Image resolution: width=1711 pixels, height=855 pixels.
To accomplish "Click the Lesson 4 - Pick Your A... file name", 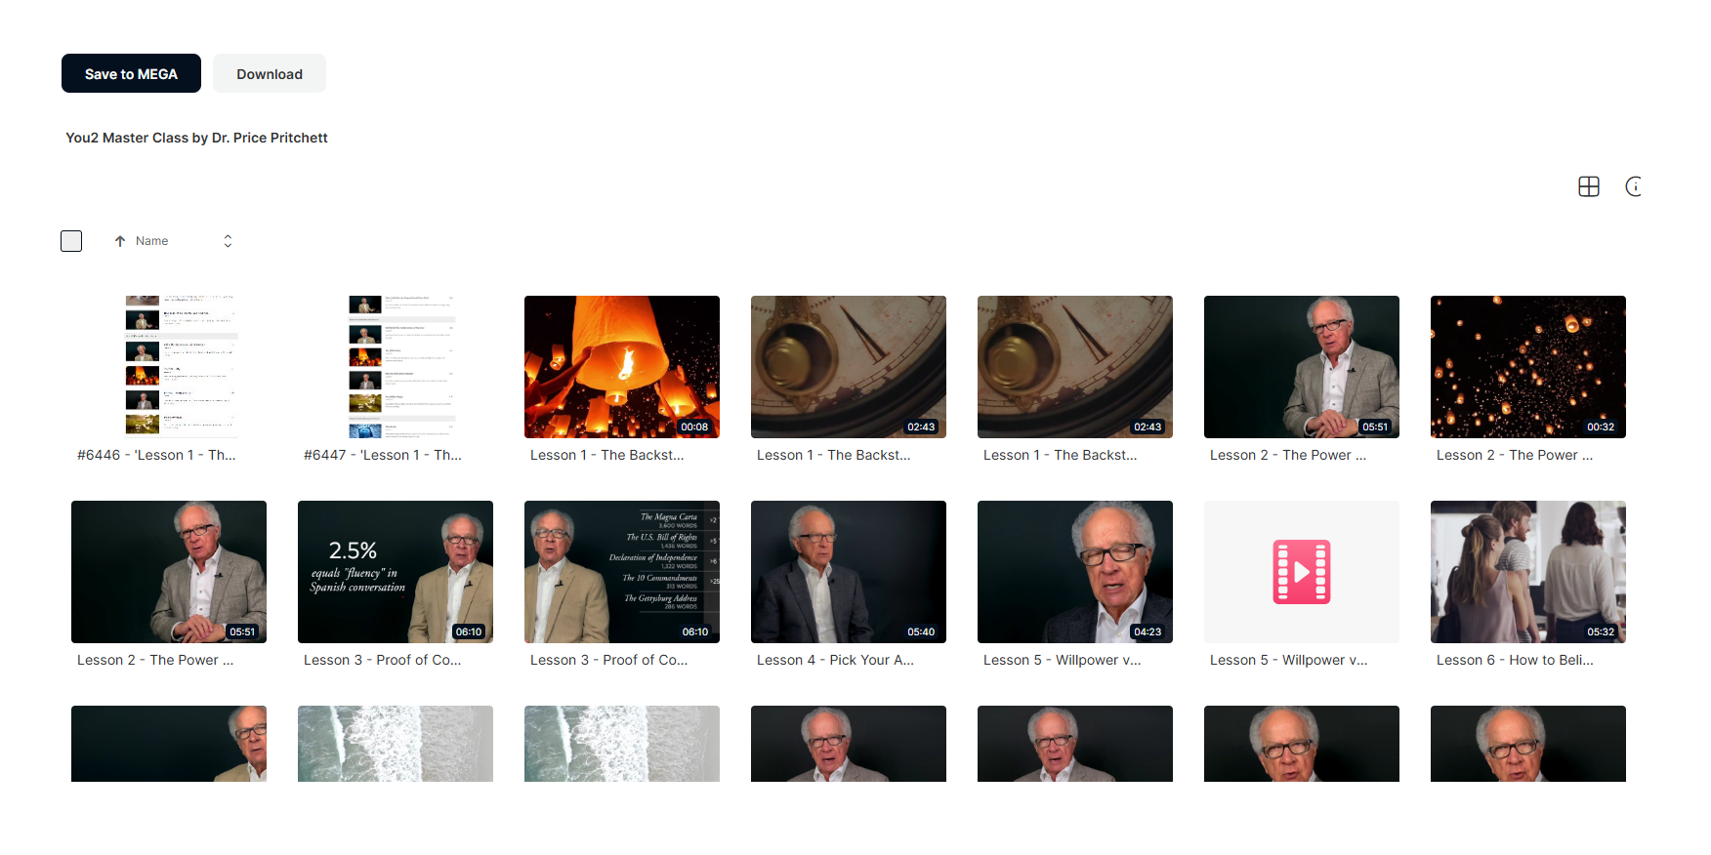I will (835, 660).
